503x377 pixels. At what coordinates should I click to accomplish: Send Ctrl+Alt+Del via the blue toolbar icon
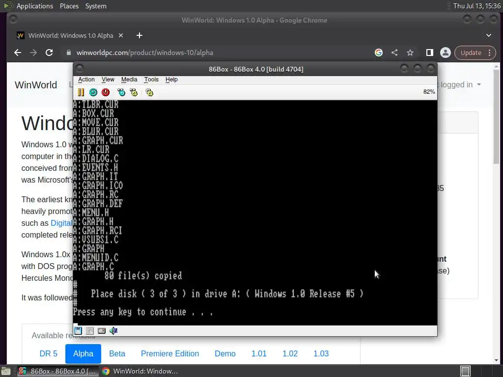click(x=121, y=92)
